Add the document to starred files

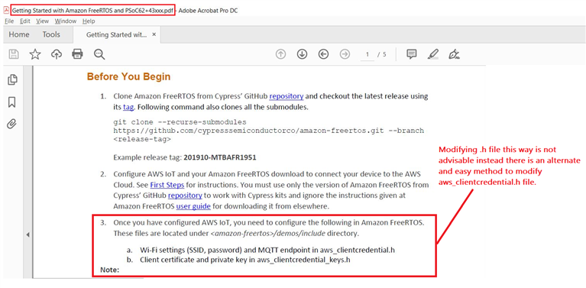coord(35,54)
